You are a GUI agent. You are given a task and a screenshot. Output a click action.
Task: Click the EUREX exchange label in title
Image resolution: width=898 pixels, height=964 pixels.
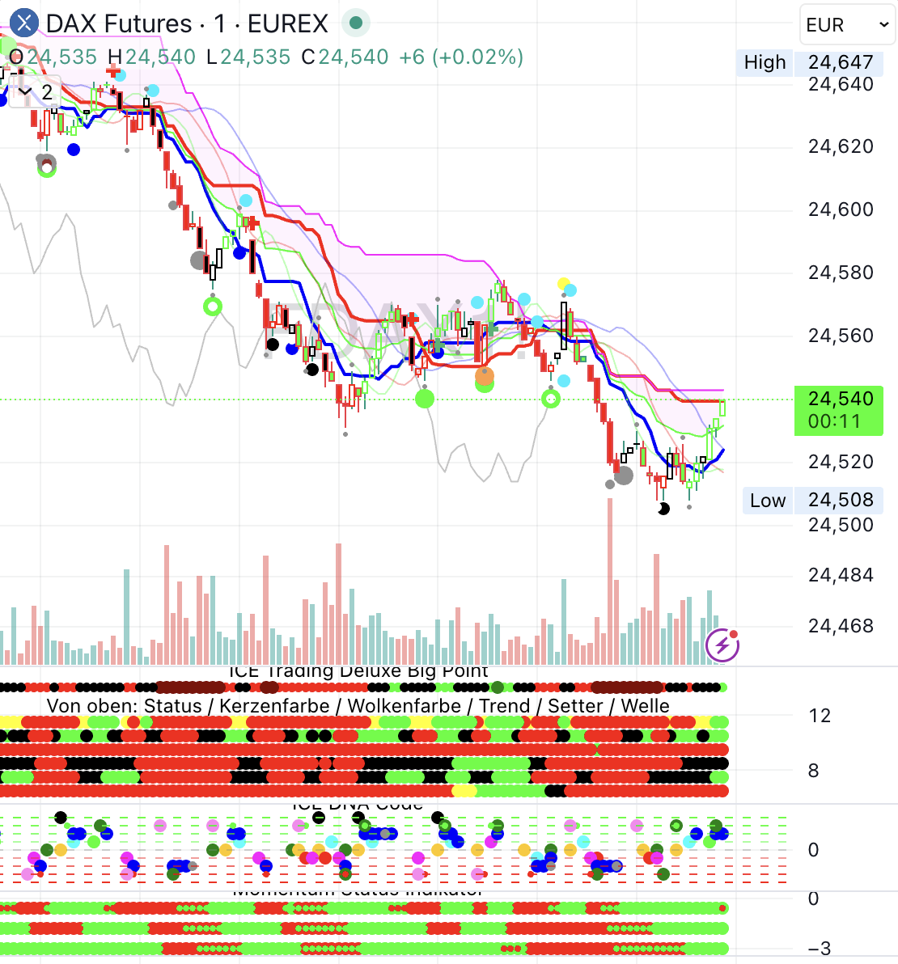[x=287, y=23]
